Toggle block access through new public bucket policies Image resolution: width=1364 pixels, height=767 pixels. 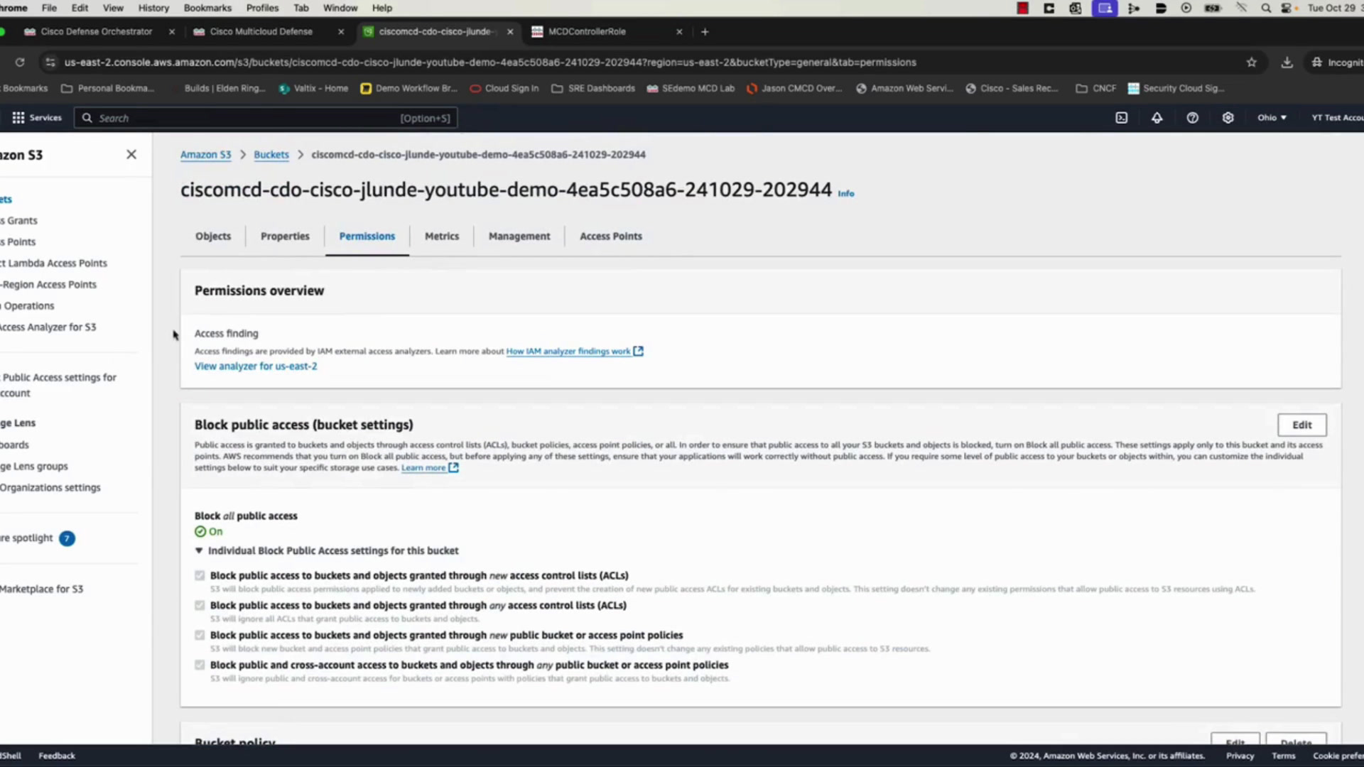tap(200, 635)
